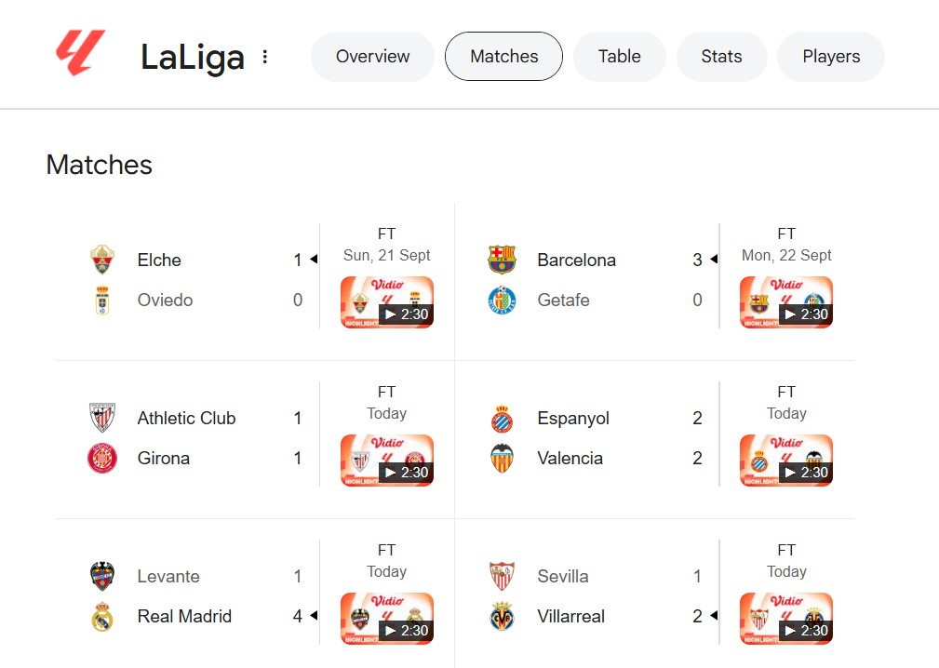Click the Getafe club crest

point(503,300)
